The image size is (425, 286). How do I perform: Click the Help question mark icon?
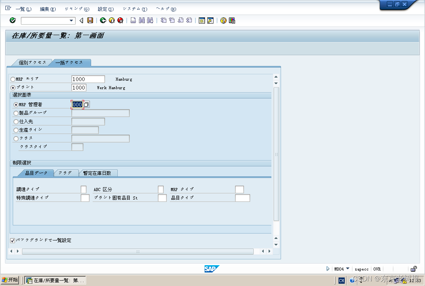tap(224, 20)
